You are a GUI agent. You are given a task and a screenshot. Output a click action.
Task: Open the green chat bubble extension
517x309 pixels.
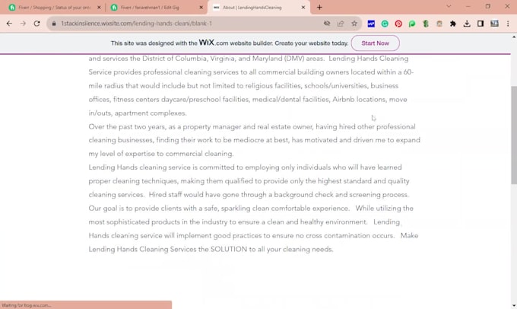412,24
